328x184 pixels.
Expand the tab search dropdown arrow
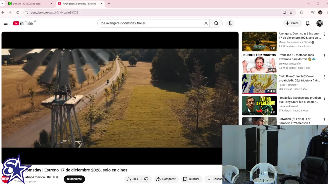tap(2, 4)
